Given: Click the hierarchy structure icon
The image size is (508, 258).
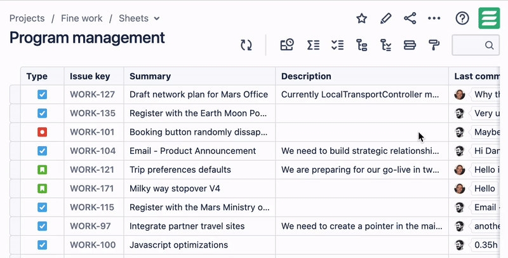Looking at the screenshot, I should [361, 45].
